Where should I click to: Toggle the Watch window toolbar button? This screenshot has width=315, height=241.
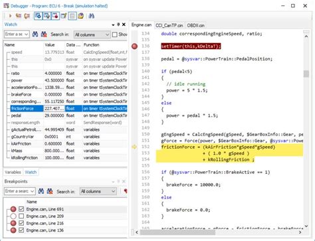(47, 16)
